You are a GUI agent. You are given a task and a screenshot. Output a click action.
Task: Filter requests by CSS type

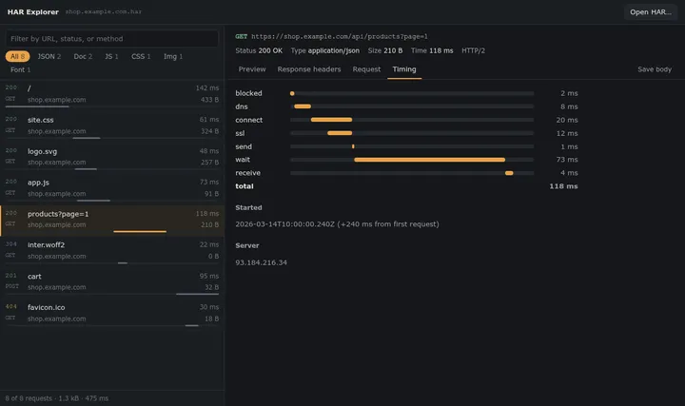point(141,56)
